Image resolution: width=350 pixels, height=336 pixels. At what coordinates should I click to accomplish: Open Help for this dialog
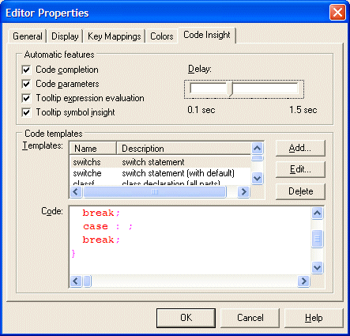pyautogui.click(x=314, y=318)
